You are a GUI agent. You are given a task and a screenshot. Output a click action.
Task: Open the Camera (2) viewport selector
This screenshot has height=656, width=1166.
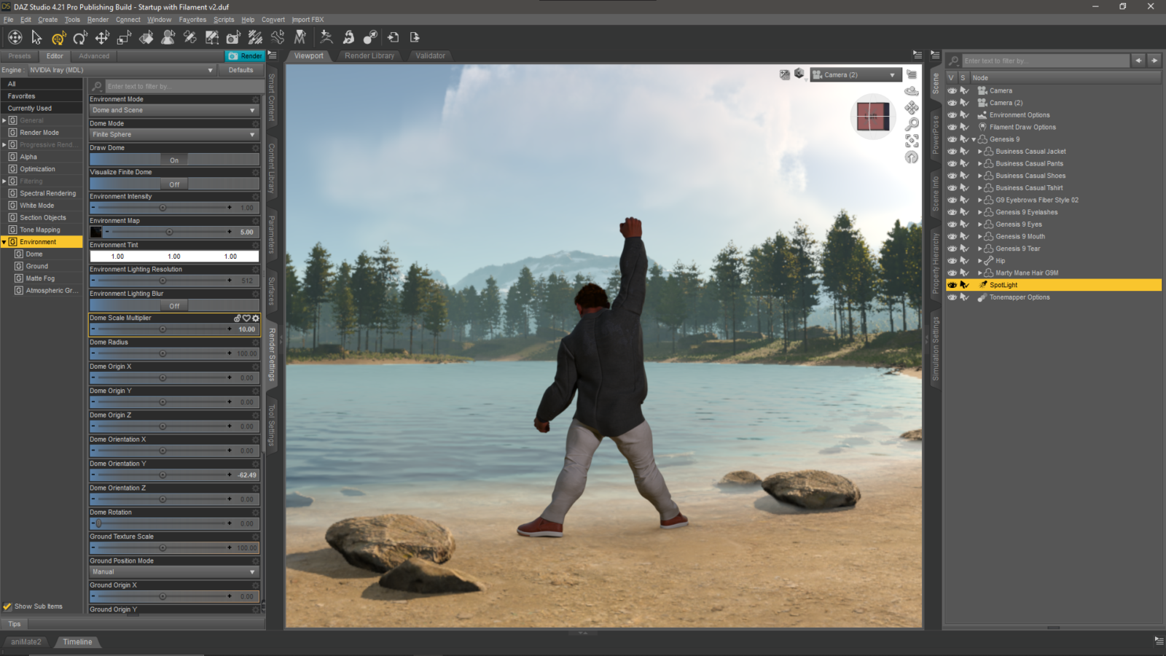pyautogui.click(x=856, y=74)
